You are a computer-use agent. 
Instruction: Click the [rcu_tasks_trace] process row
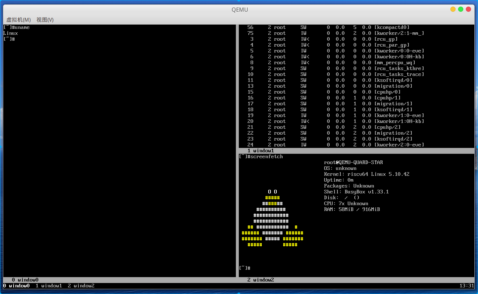[336, 75]
